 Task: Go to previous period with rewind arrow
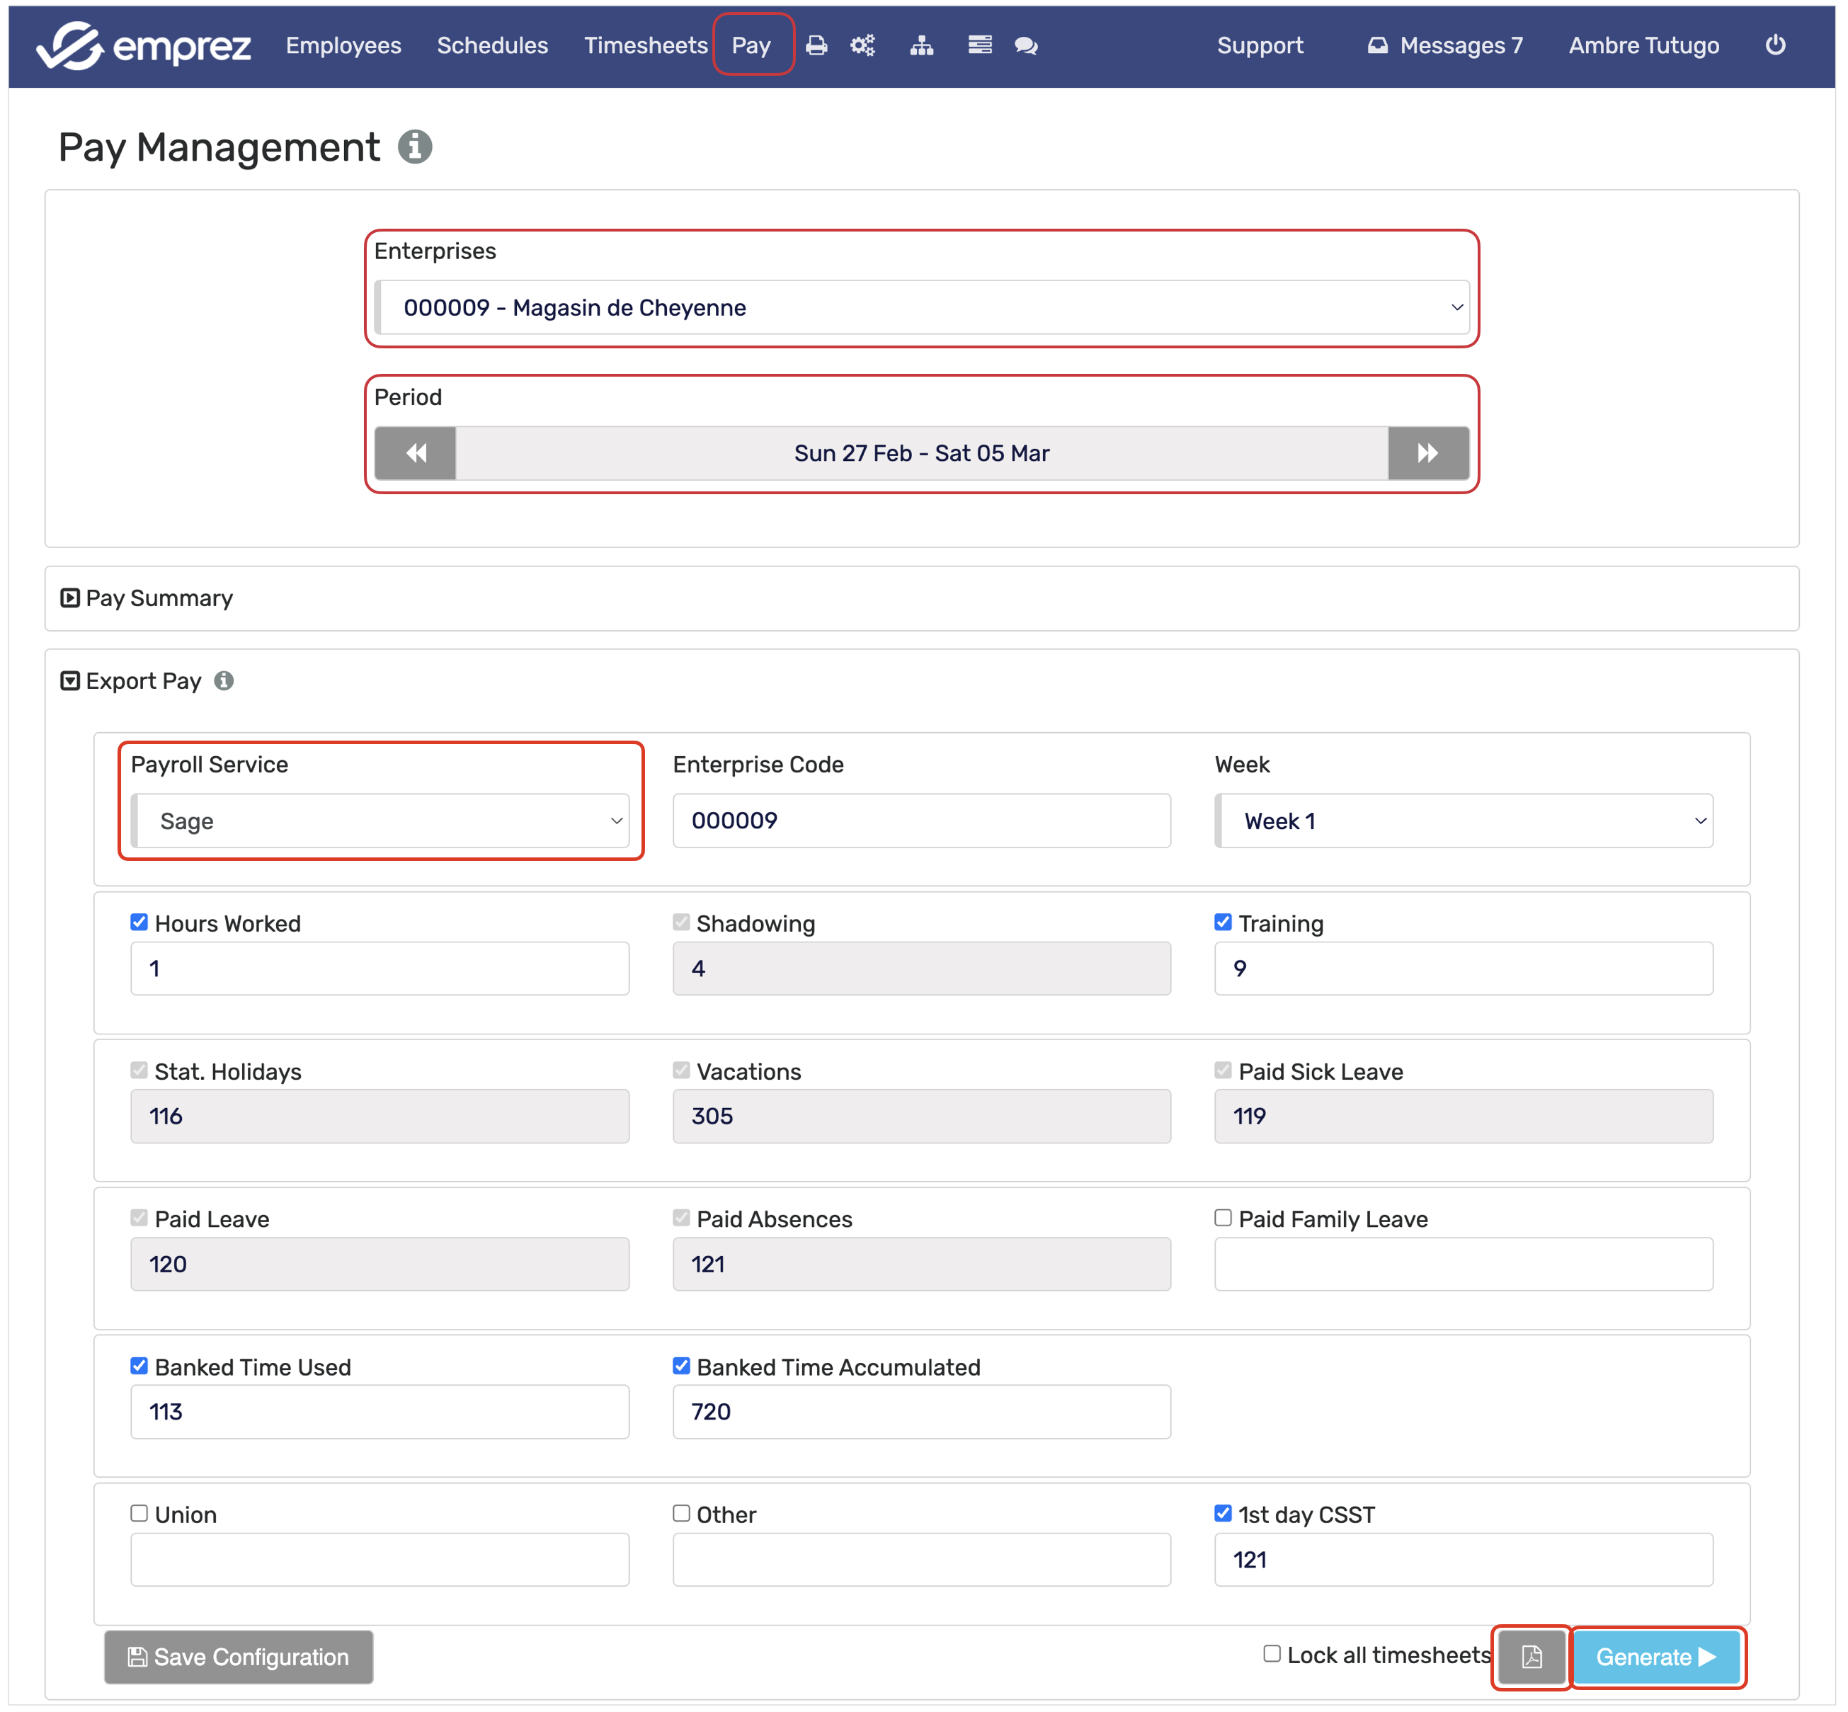click(416, 453)
